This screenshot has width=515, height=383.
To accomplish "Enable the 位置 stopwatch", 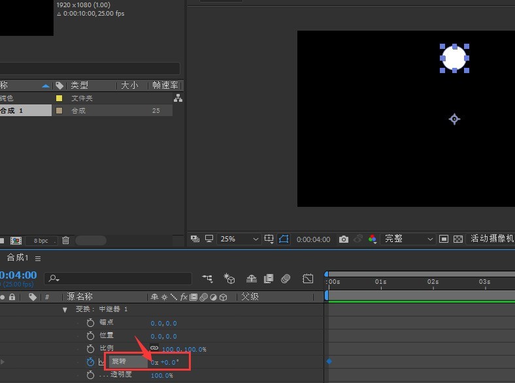I will [90, 336].
